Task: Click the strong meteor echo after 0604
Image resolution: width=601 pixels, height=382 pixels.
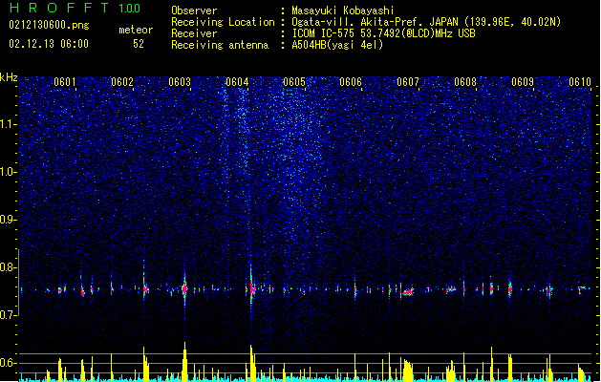Action: tap(251, 288)
